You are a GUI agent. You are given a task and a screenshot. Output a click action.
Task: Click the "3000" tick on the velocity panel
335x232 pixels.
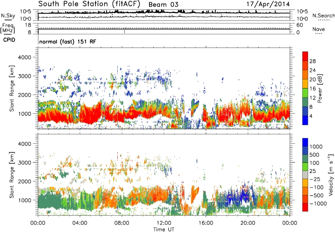(25, 162)
